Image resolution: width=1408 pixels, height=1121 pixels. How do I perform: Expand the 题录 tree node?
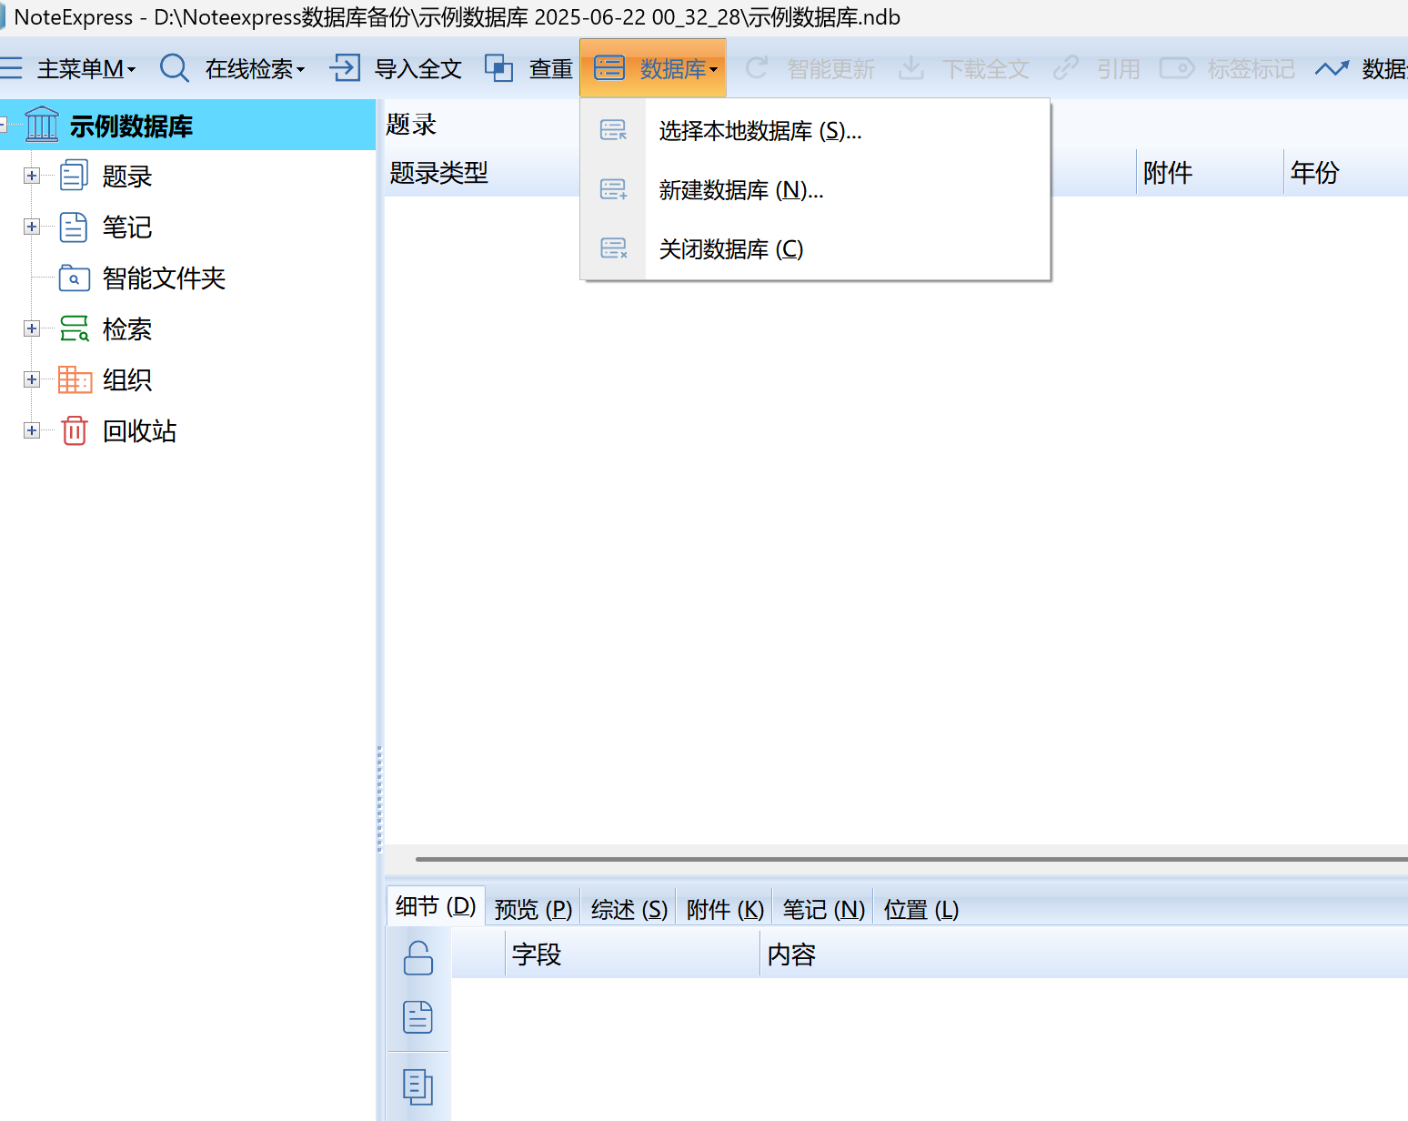[32, 176]
